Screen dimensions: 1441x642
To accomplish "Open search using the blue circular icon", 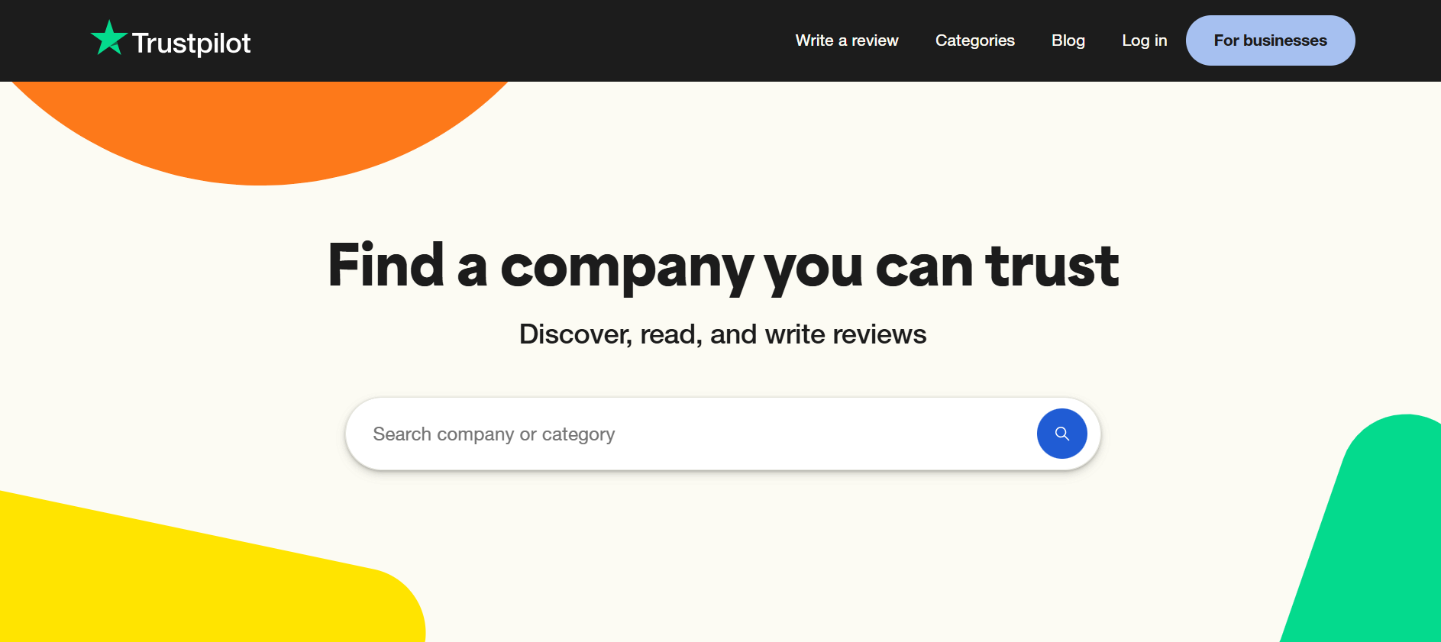I will (1061, 434).
